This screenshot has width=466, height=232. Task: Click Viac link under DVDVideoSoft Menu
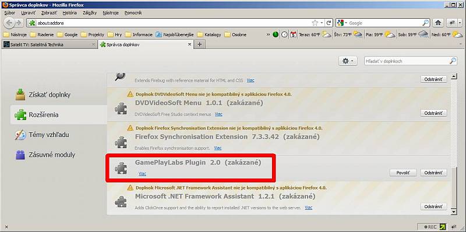(218, 114)
